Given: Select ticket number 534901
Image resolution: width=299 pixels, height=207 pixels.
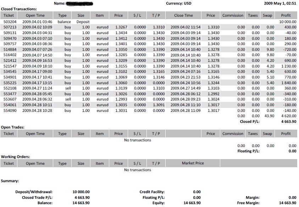Looking at the screenshot, I should click(10, 77).
